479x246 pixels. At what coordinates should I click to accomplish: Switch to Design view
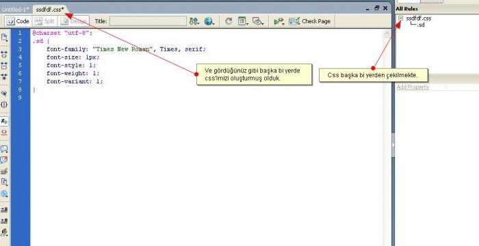pyautogui.click(x=73, y=21)
